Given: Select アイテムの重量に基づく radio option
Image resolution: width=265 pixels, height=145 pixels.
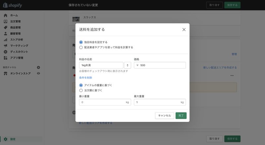Looking at the screenshot, I should 81,85.
